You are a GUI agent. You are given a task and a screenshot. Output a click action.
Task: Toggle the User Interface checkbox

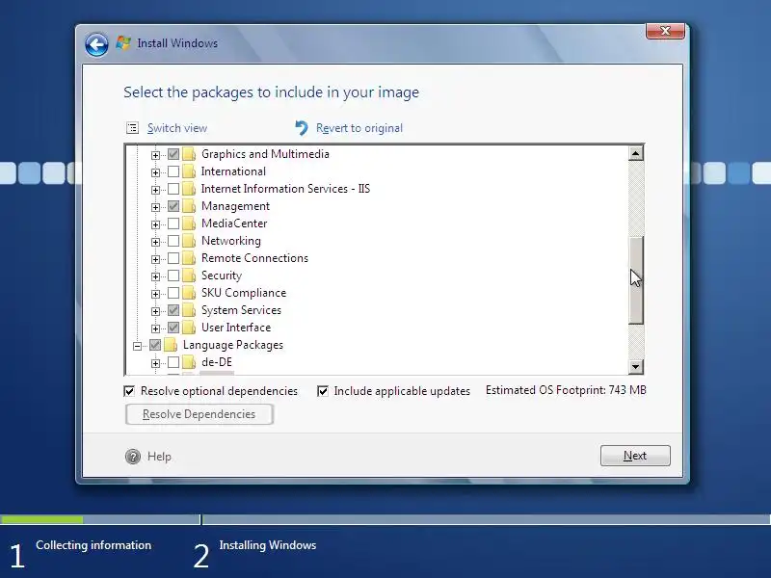tap(173, 328)
